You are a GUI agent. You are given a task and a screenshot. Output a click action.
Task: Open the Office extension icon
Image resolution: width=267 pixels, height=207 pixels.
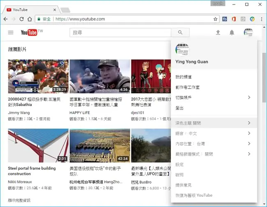(234, 19)
